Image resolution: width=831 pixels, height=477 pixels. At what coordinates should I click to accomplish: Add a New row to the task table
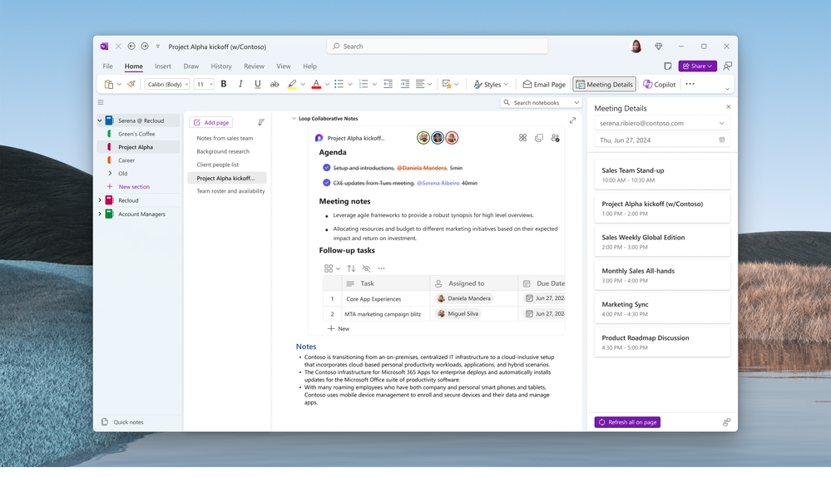click(x=339, y=329)
